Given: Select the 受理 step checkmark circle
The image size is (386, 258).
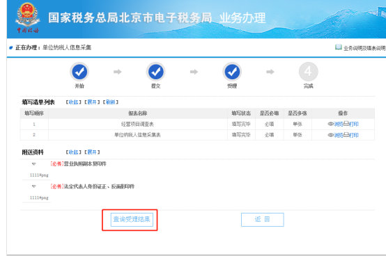Looking at the screenshot, I should [232, 72].
